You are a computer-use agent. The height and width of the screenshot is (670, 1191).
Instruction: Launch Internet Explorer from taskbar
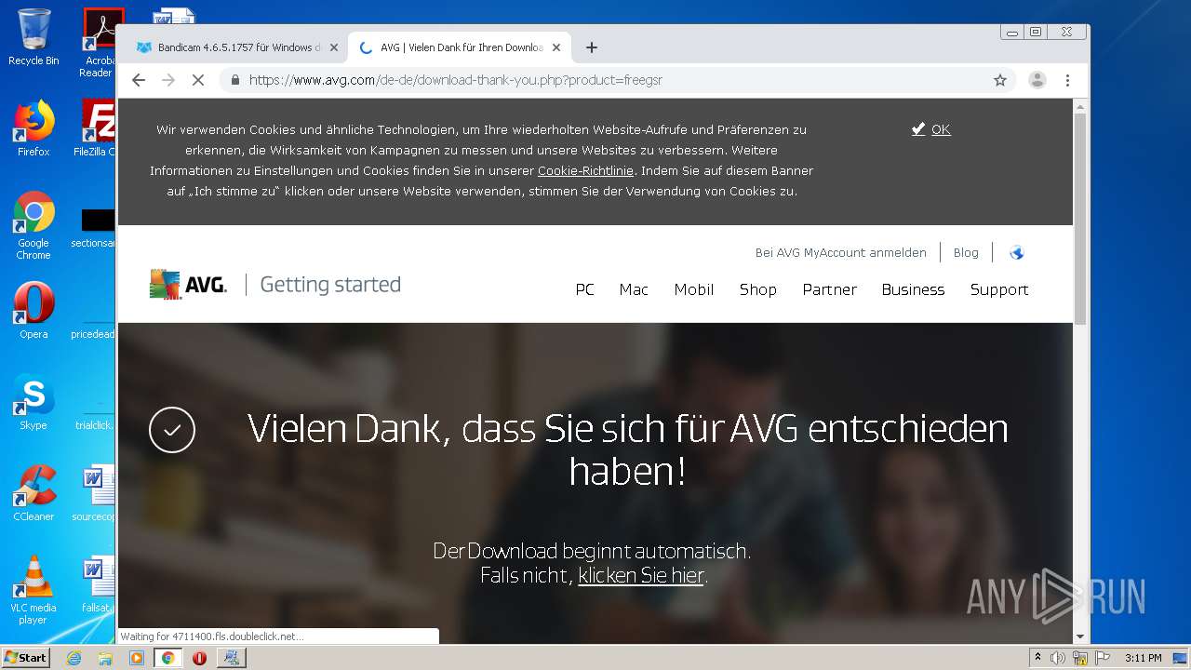tap(74, 658)
